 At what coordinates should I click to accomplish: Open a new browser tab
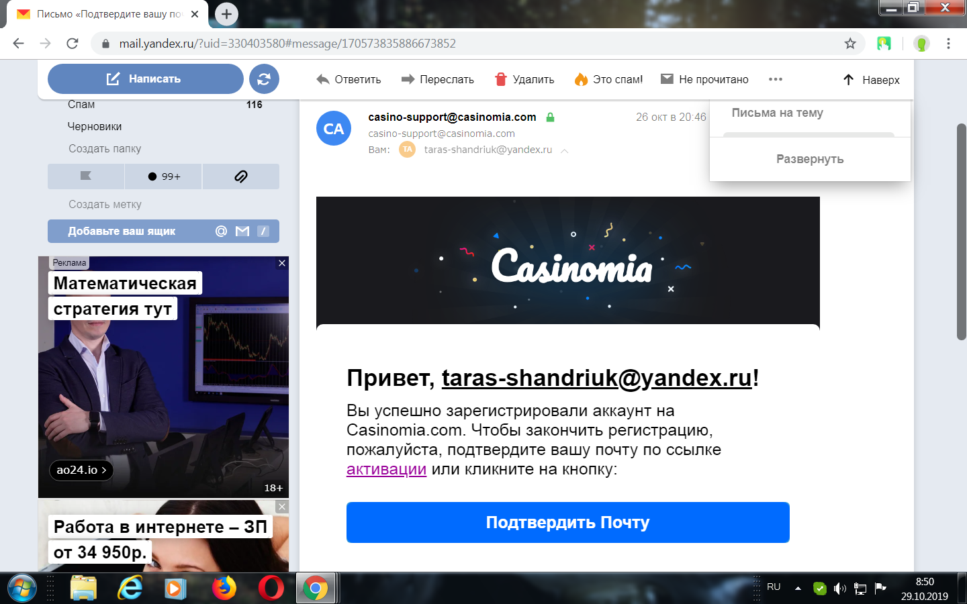coord(226,13)
